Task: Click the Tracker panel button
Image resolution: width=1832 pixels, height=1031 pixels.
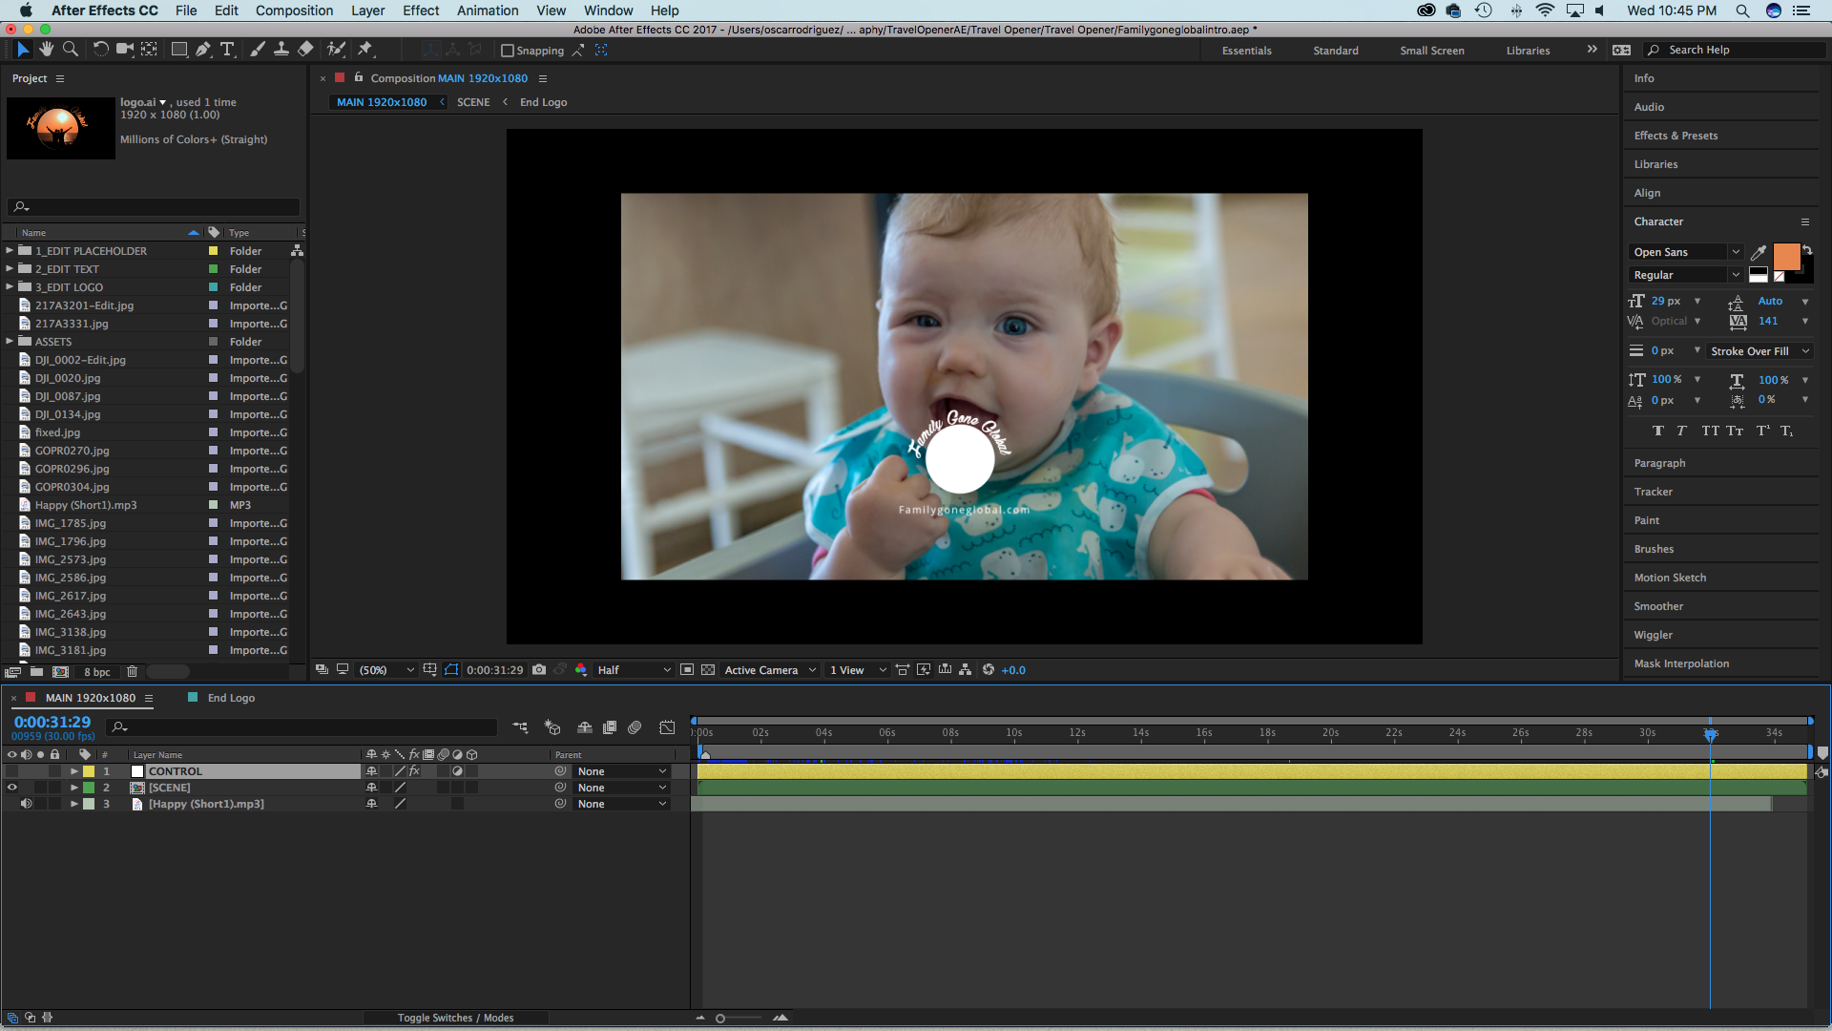Action: [1652, 491]
